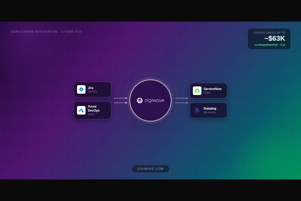Open the ZIGIWAVE.COM pill link
The image size is (301, 201).
(150, 169)
